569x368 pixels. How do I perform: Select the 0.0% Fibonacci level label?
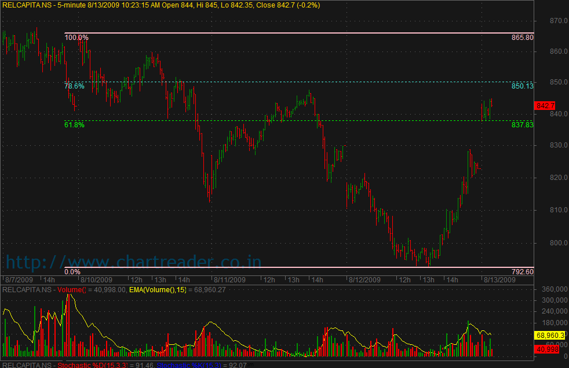72,272
